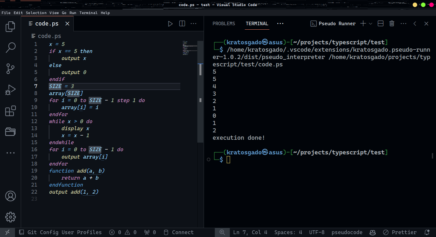Run the pseudocode file with play icon
Screen dimensions: 436x237
(x=170, y=24)
